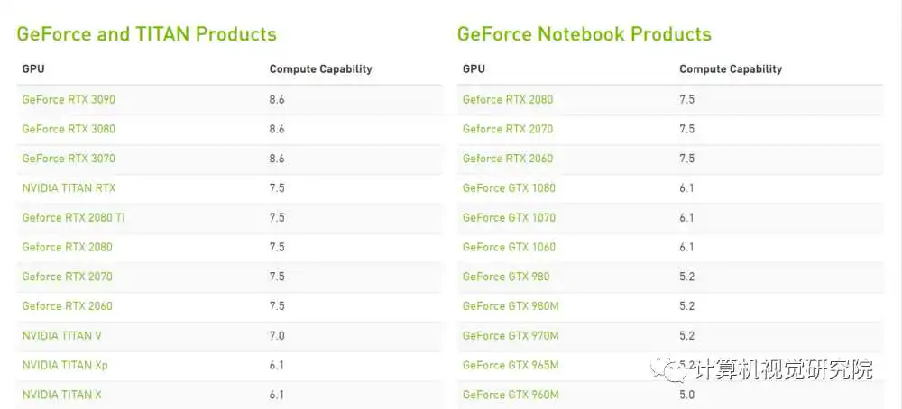This screenshot has height=409, width=902.
Task: Click the GeForce GTX 1070 notebook link
Action: click(509, 218)
